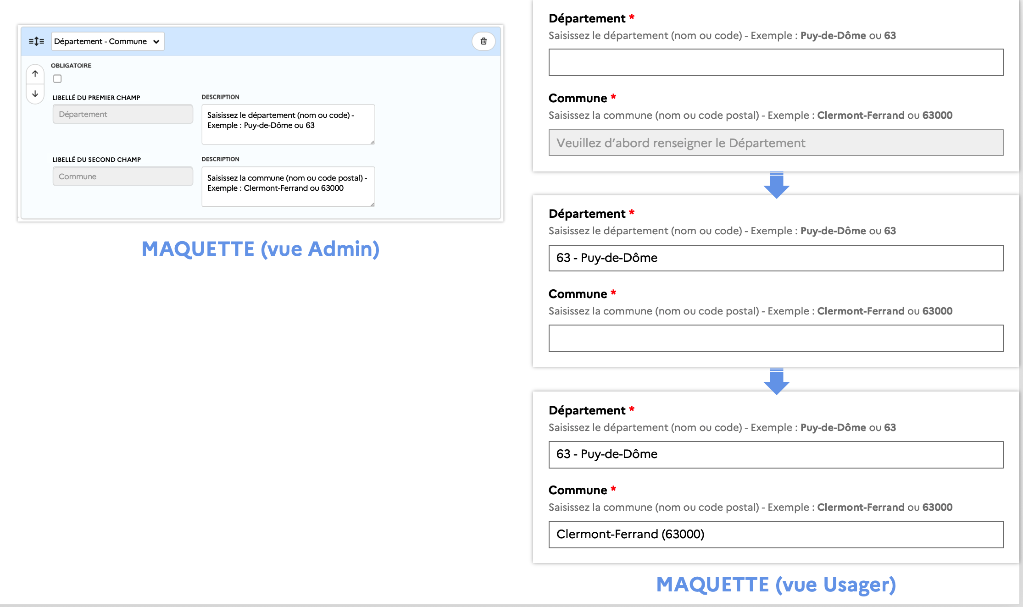Click the description textarea mentioning Clermont-Ferrand ou 63000
The height and width of the screenshot is (607, 1023).
(288, 186)
